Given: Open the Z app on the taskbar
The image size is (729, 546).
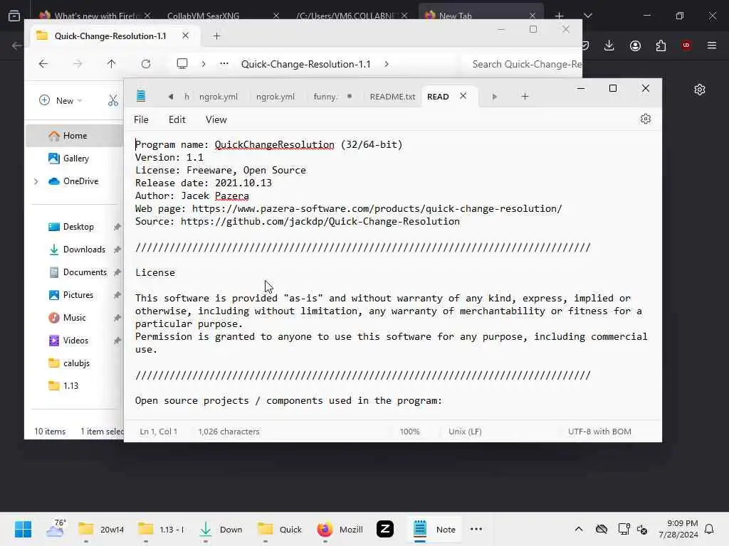Looking at the screenshot, I should click(385, 529).
